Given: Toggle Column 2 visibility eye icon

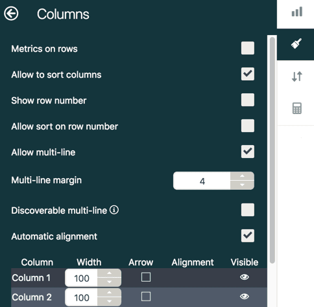Looking at the screenshot, I should (x=245, y=297).
